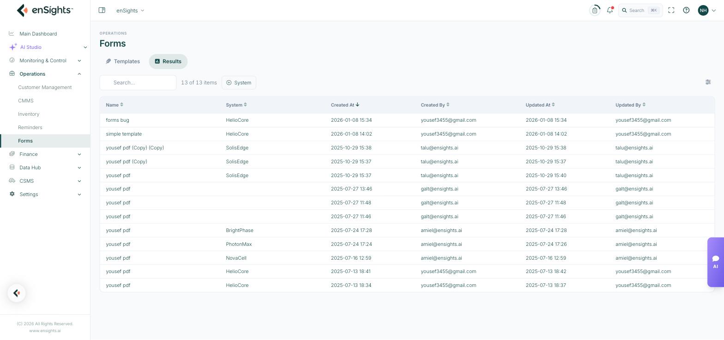Click the BrightPhase system cell
The height and width of the screenshot is (340, 724).
240,230
